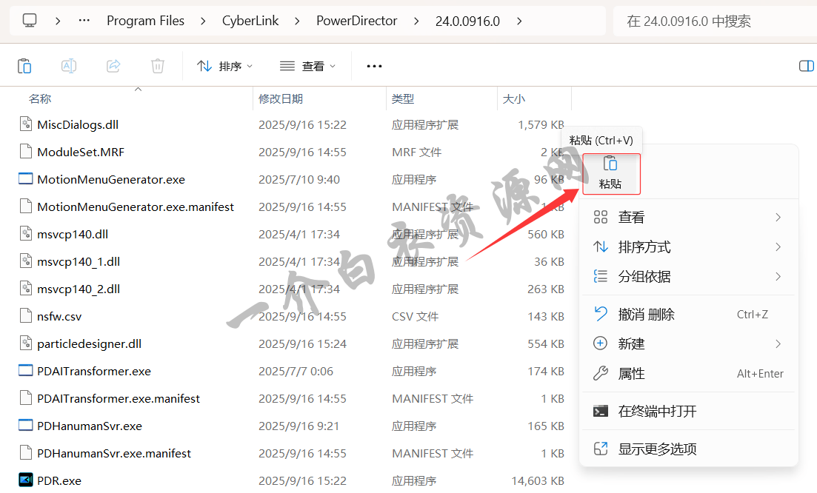
Task: Choose Properties from the context menu
Action: 631,374
